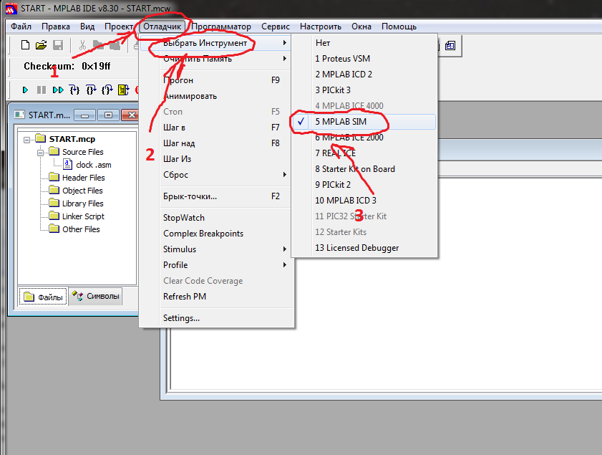
Task: Open the Помощь menu
Action: tap(399, 27)
